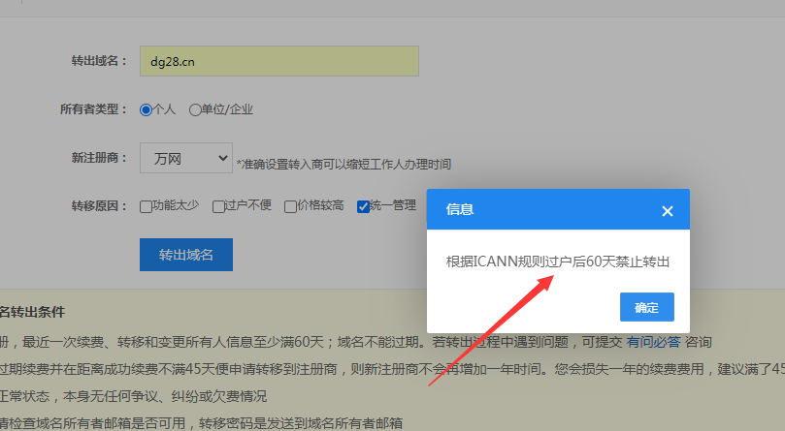Screen dimensions: 785x431
Task: Open the 万网 registrar dropdown
Action: [185, 158]
